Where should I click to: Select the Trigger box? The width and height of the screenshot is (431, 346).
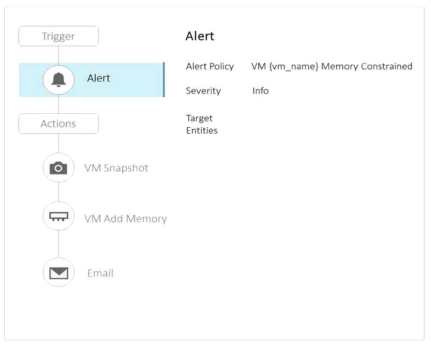(58, 36)
